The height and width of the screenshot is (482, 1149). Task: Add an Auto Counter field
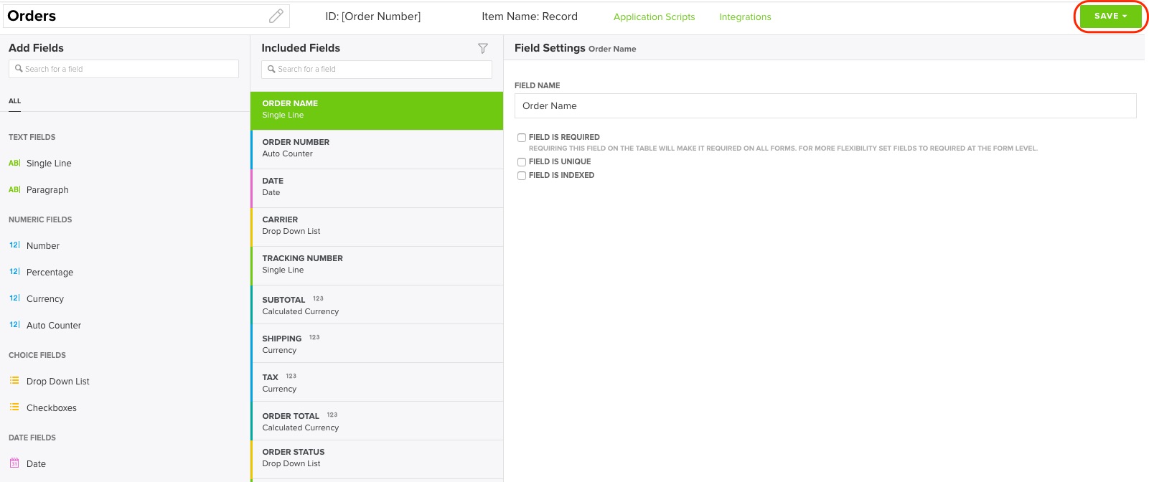(54, 325)
